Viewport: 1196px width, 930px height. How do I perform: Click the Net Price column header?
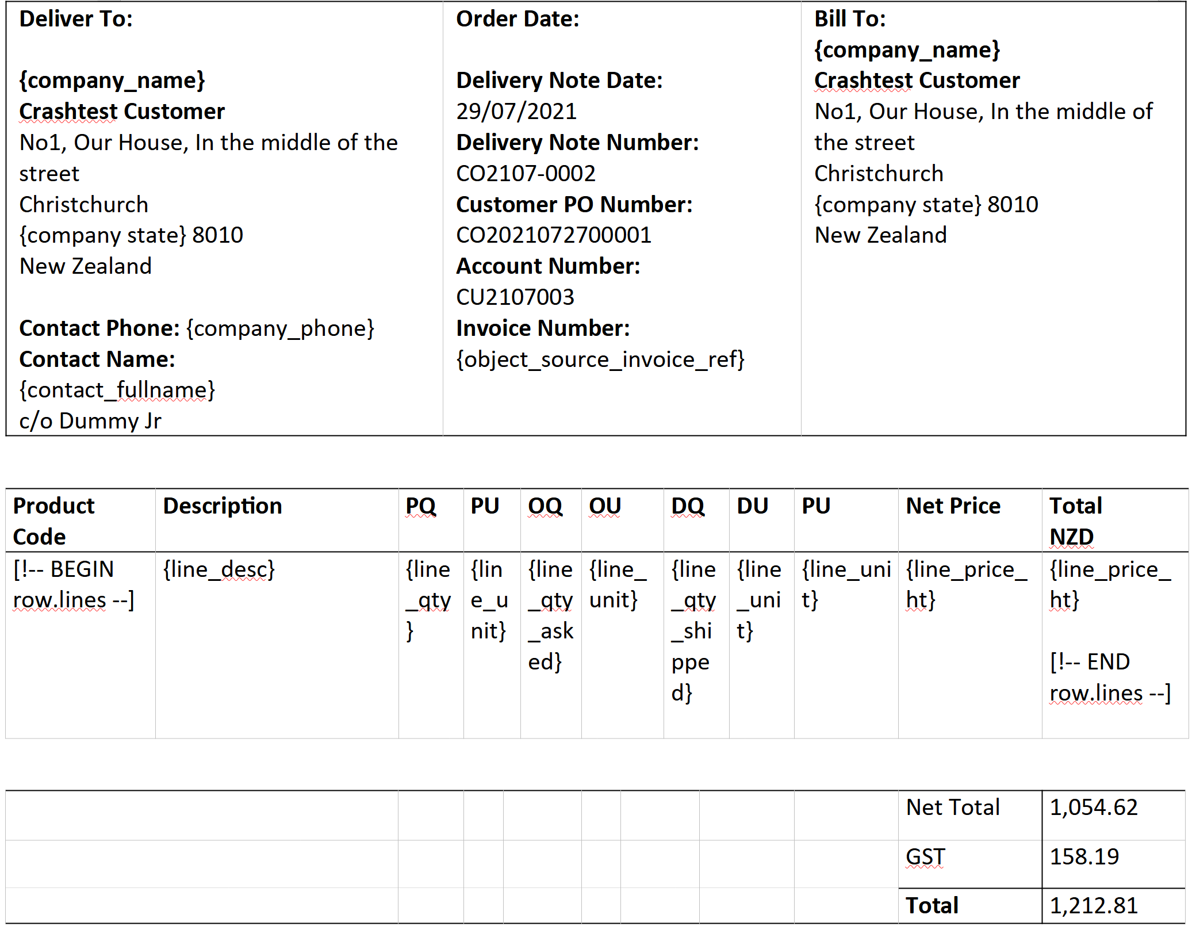pyautogui.click(x=953, y=506)
